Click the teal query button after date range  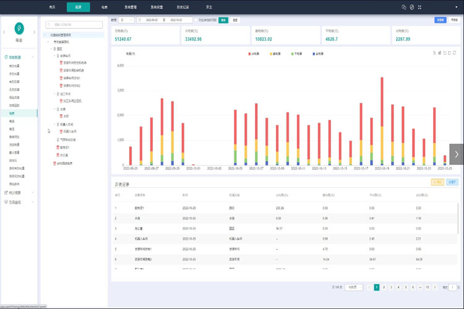pyautogui.click(x=223, y=20)
